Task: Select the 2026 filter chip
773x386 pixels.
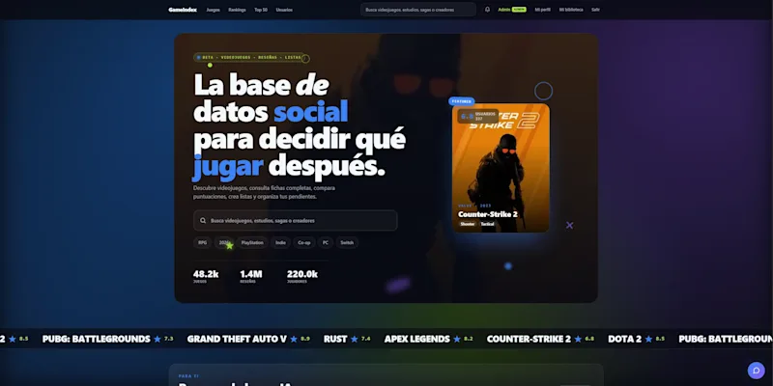Action: pyautogui.click(x=223, y=242)
